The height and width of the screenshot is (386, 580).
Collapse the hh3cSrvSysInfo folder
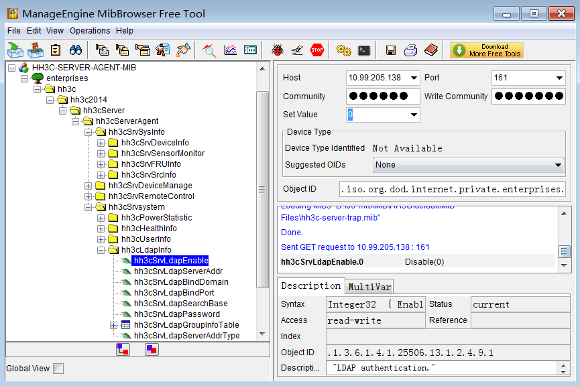pyautogui.click(x=88, y=132)
